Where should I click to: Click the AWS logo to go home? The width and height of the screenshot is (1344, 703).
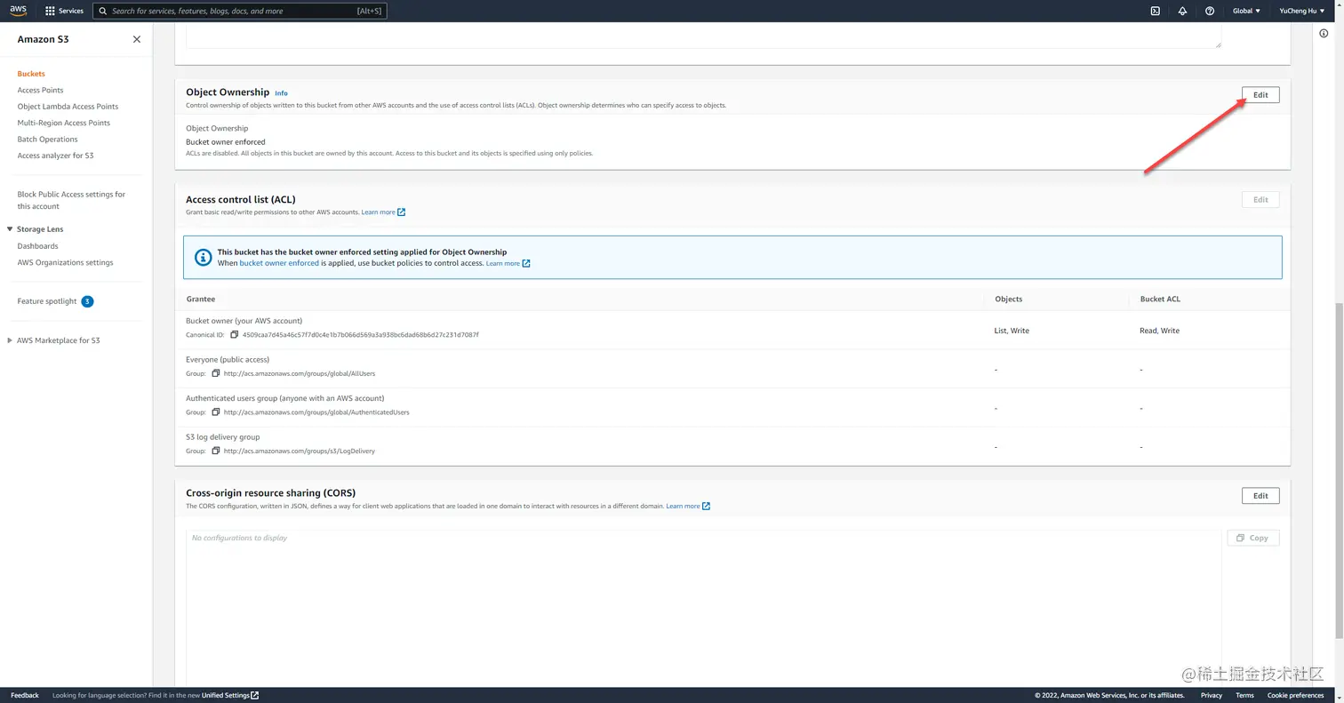click(x=18, y=10)
